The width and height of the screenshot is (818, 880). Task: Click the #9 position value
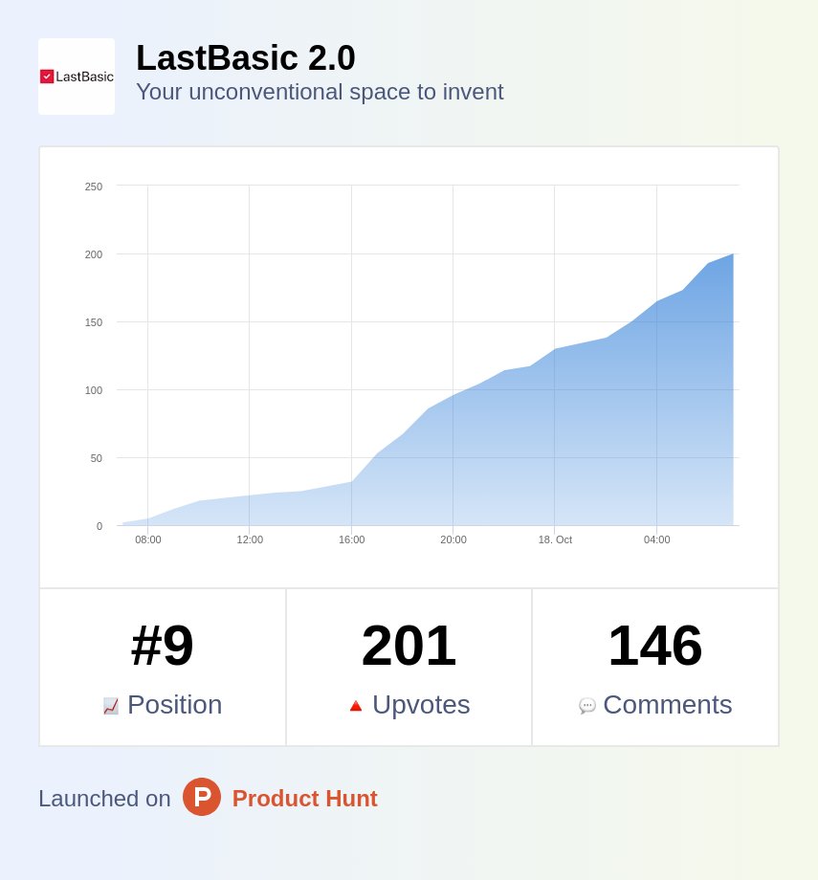tap(163, 646)
